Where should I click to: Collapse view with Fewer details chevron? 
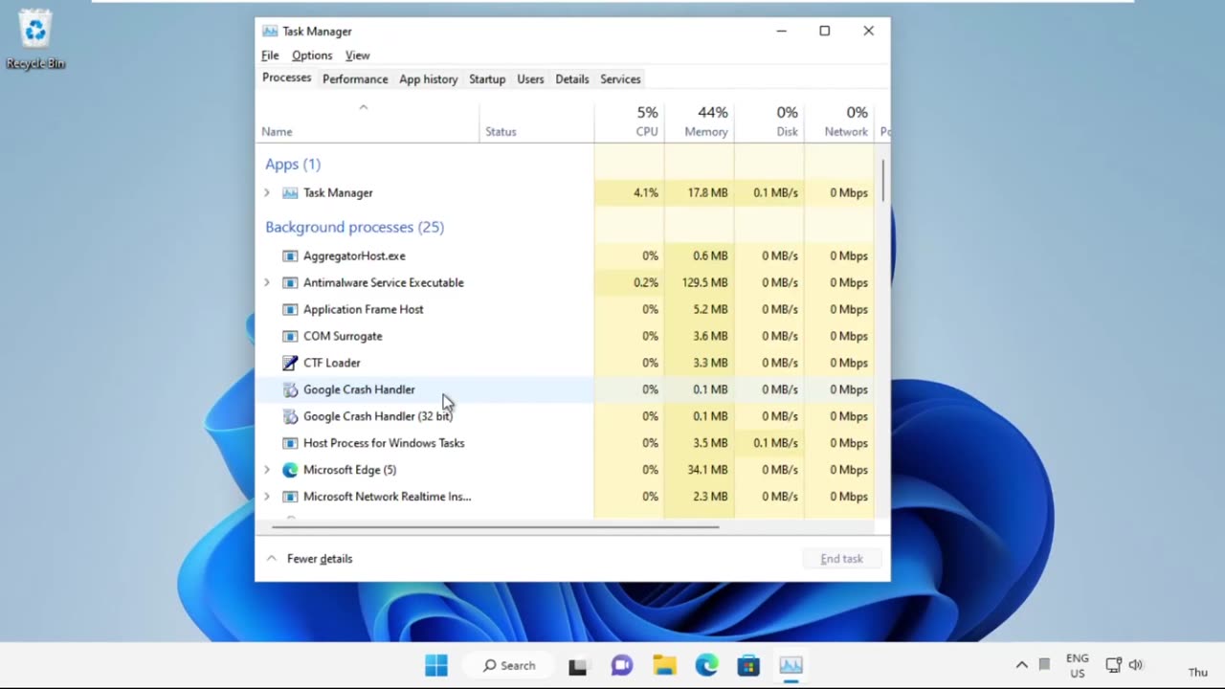tap(272, 559)
